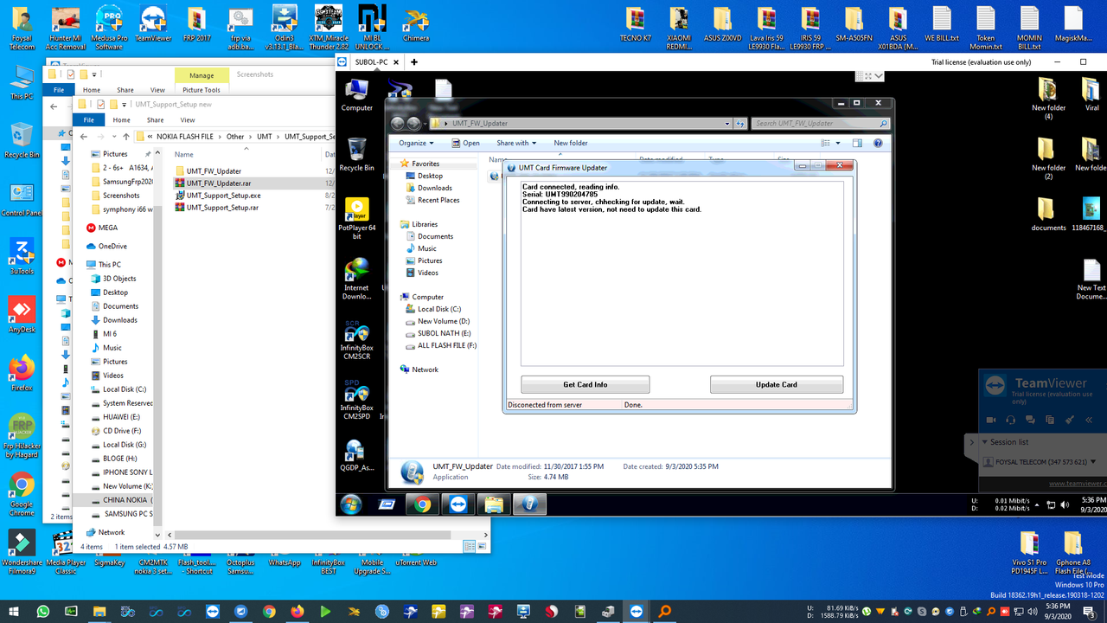
Task: Open PotPlayer 64 bit on the remote desktop
Action: 356,219
